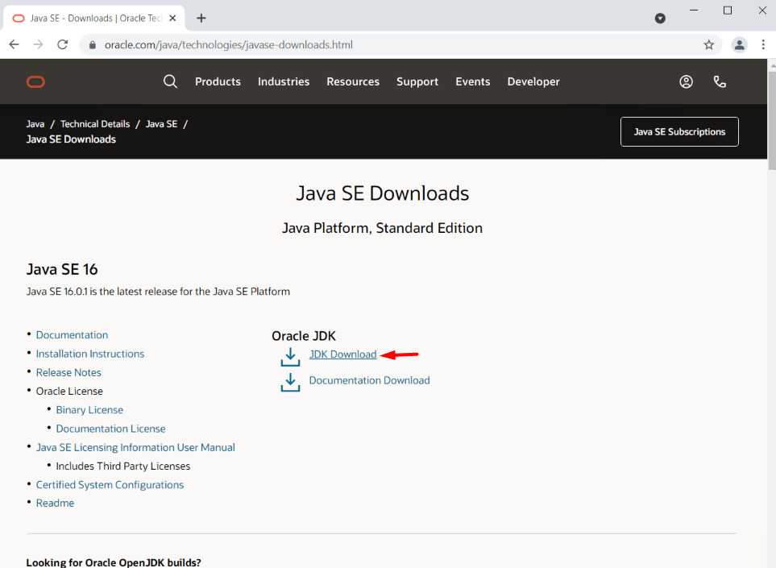The height and width of the screenshot is (568, 776).
Task: Open the Documentation Download link
Action: click(369, 380)
